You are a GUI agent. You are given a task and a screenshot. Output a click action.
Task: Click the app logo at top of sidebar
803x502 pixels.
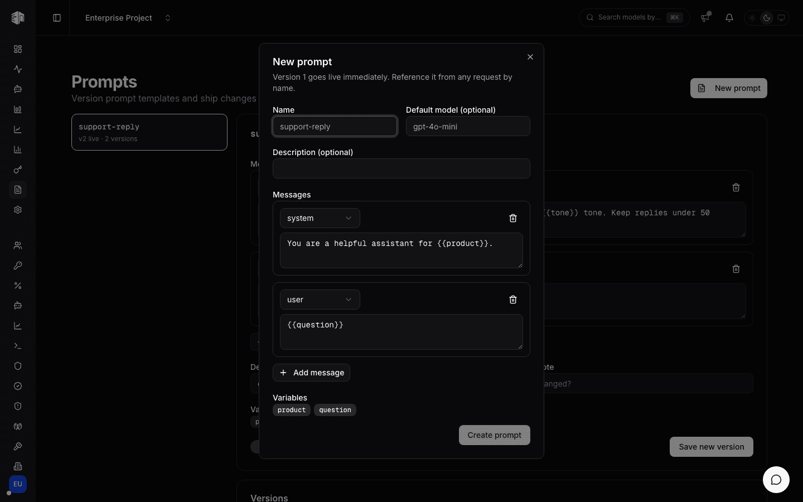point(18,18)
